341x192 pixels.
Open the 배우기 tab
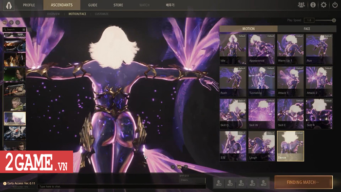click(x=170, y=5)
